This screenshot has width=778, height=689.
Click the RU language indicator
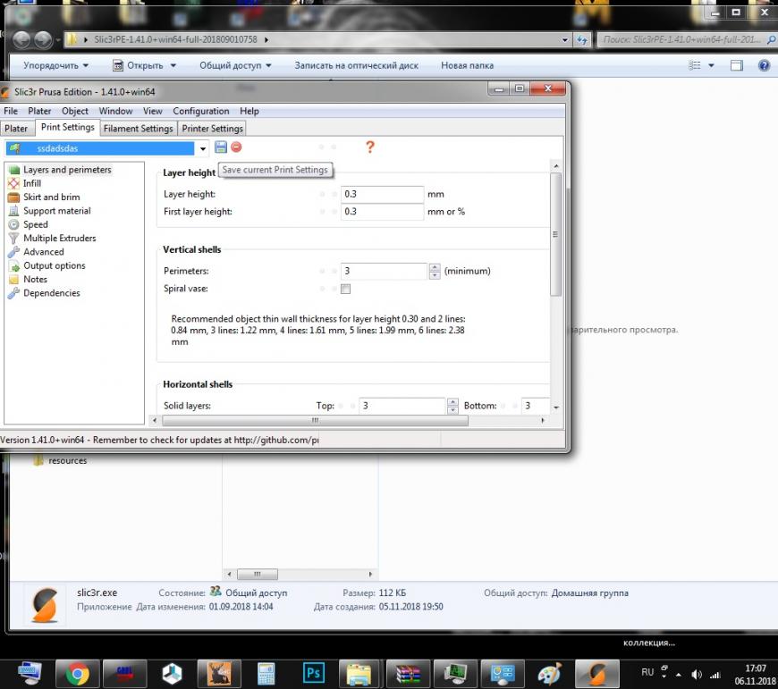(x=647, y=672)
